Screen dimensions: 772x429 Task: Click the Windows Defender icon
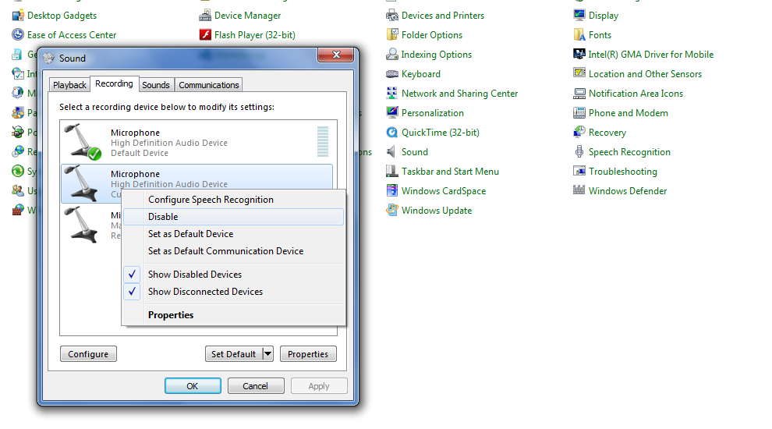click(x=579, y=191)
